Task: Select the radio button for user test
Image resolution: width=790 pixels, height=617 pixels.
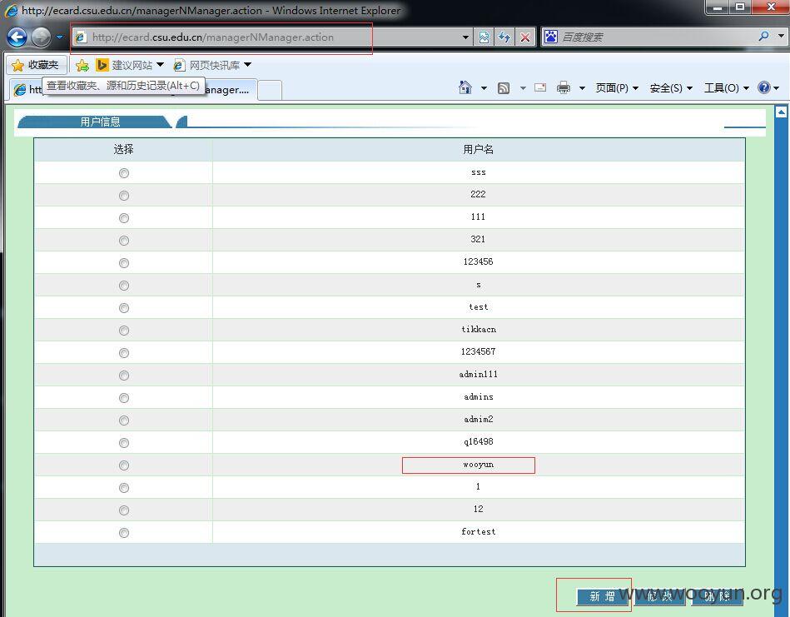Action: pyautogui.click(x=124, y=308)
